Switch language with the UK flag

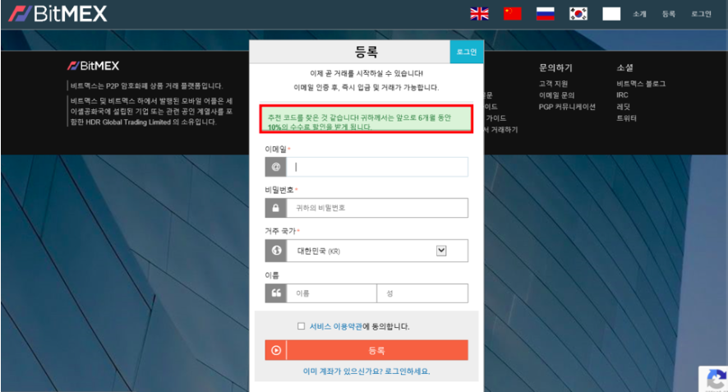[479, 14]
